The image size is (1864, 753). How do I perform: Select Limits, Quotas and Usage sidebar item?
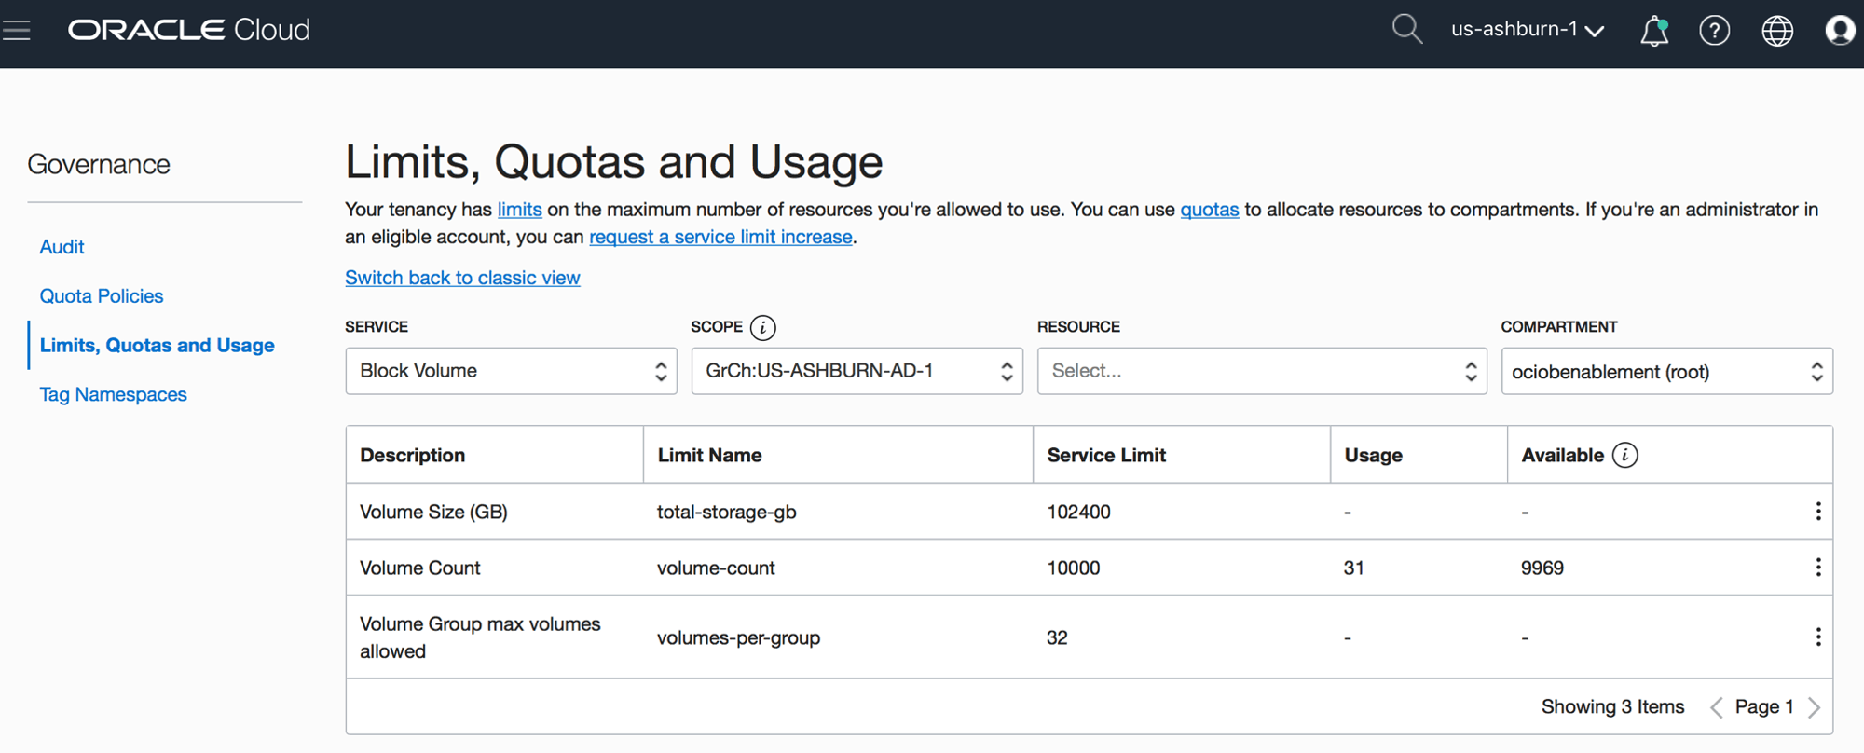(157, 346)
